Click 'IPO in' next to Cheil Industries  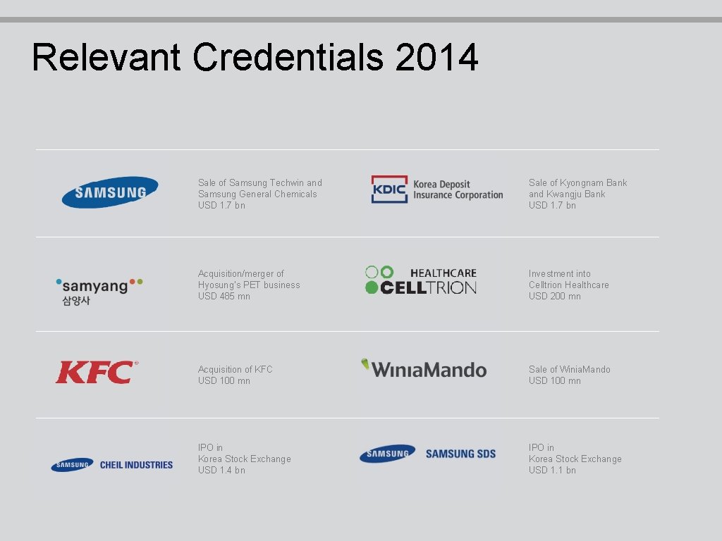pos(210,447)
